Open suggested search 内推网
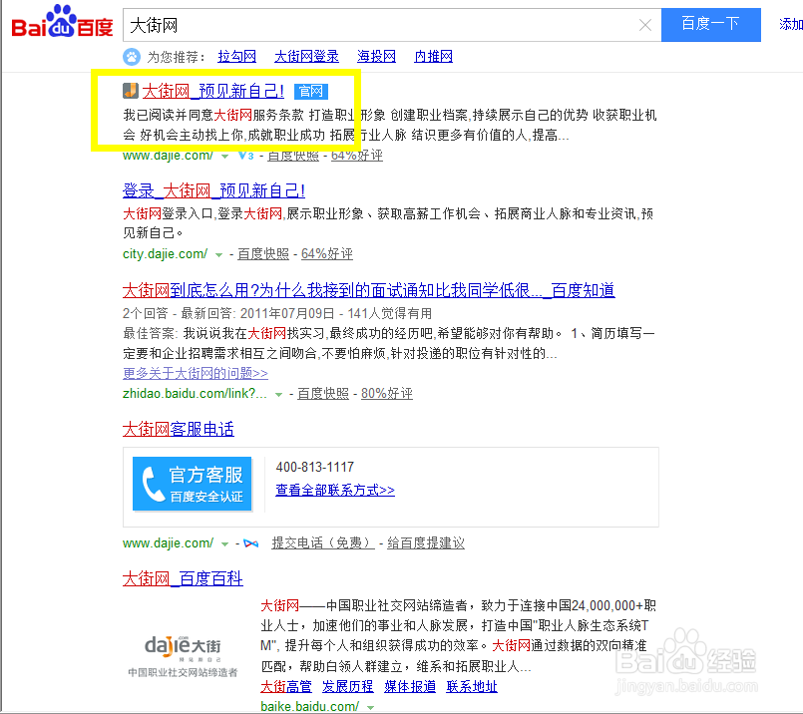This screenshot has height=714, width=803. [x=433, y=56]
